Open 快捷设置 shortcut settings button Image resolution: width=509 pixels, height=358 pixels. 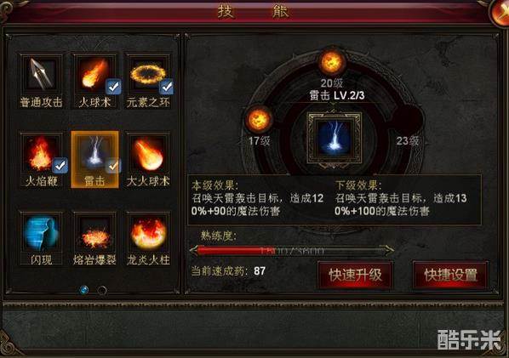pyautogui.click(x=450, y=275)
